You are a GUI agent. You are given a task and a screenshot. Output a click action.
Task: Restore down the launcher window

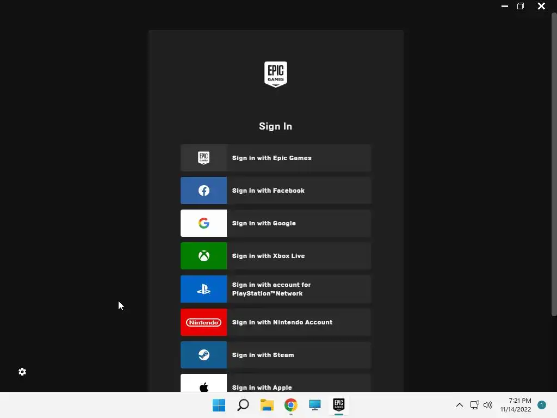pyautogui.click(x=521, y=6)
